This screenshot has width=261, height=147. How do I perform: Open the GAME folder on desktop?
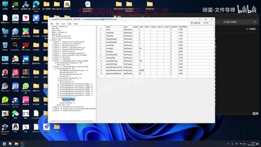point(36,74)
